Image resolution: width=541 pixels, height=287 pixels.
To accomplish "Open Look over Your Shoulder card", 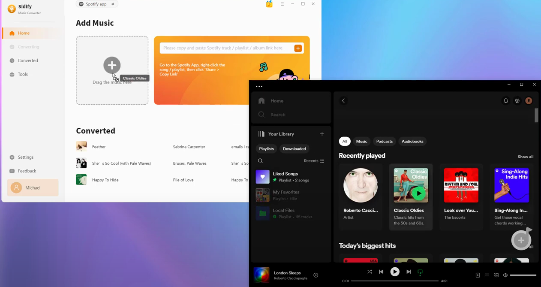I will point(461,197).
